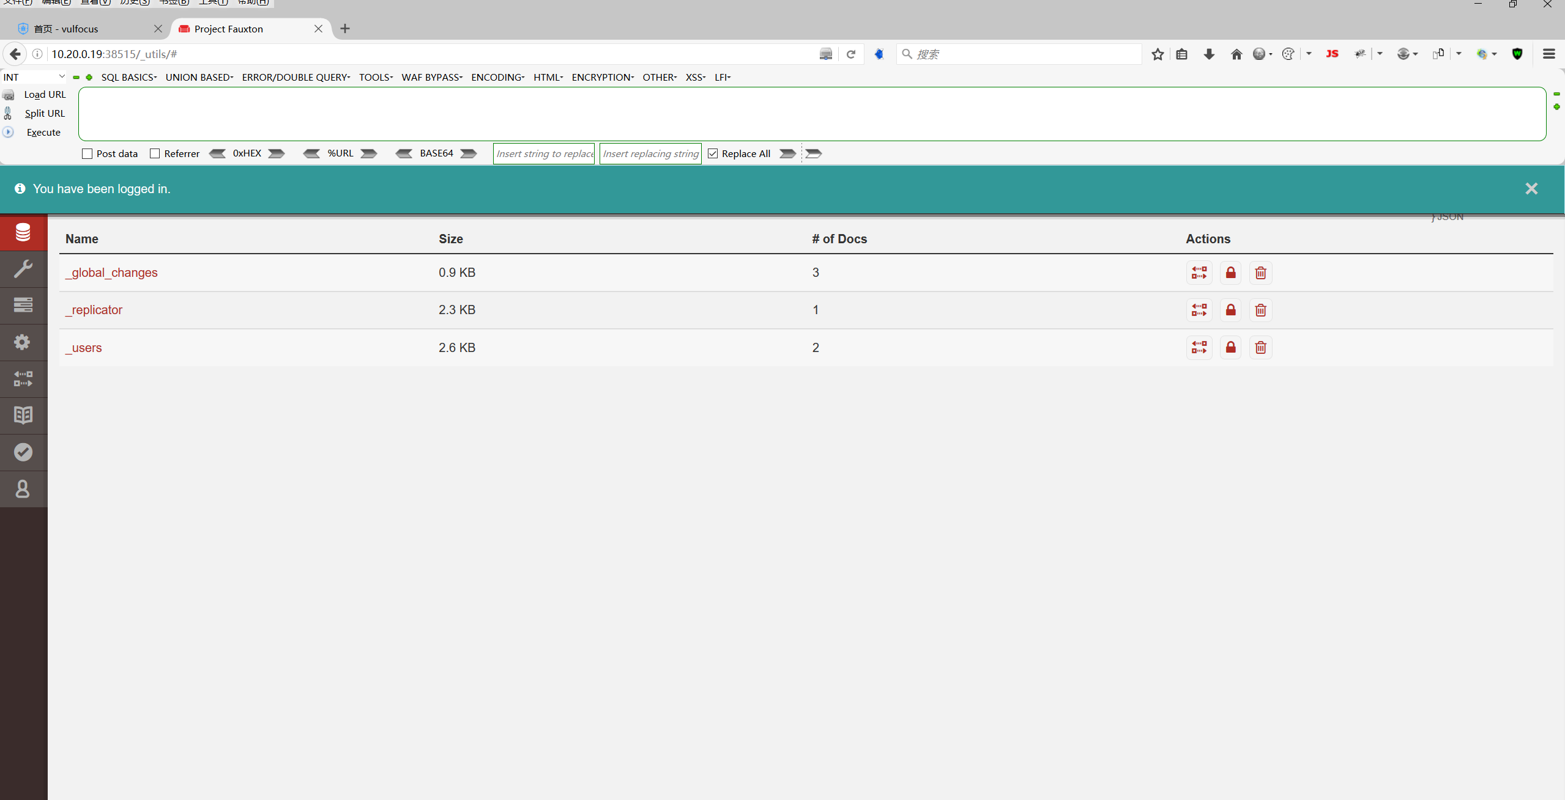Delete the _users database via trash icon
This screenshot has height=800, width=1565.
(1260, 348)
